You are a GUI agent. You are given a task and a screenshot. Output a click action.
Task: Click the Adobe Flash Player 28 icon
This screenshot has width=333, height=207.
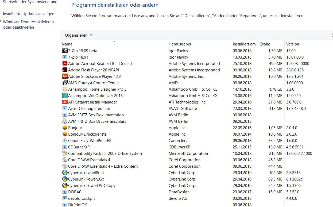tap(65, 70)
